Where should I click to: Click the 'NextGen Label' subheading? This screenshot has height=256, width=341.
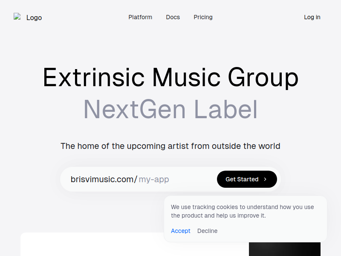pos(171,109)
